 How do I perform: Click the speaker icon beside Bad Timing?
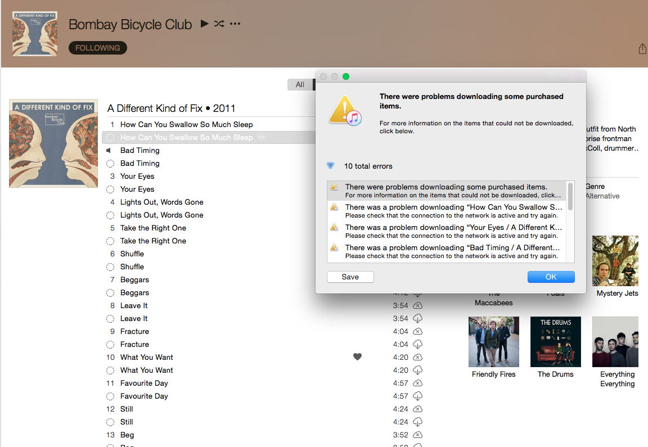click(109, 150)
